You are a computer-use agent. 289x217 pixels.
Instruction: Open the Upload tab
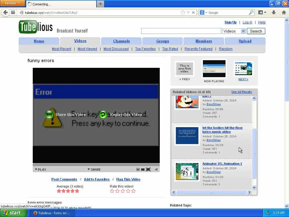click(x=245, y=41)
